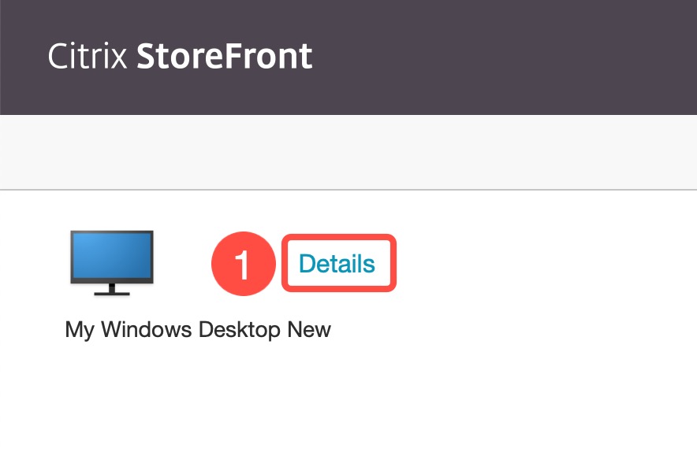
Task: Click the My Windows Desktop New label text
Action: [197, 329]
